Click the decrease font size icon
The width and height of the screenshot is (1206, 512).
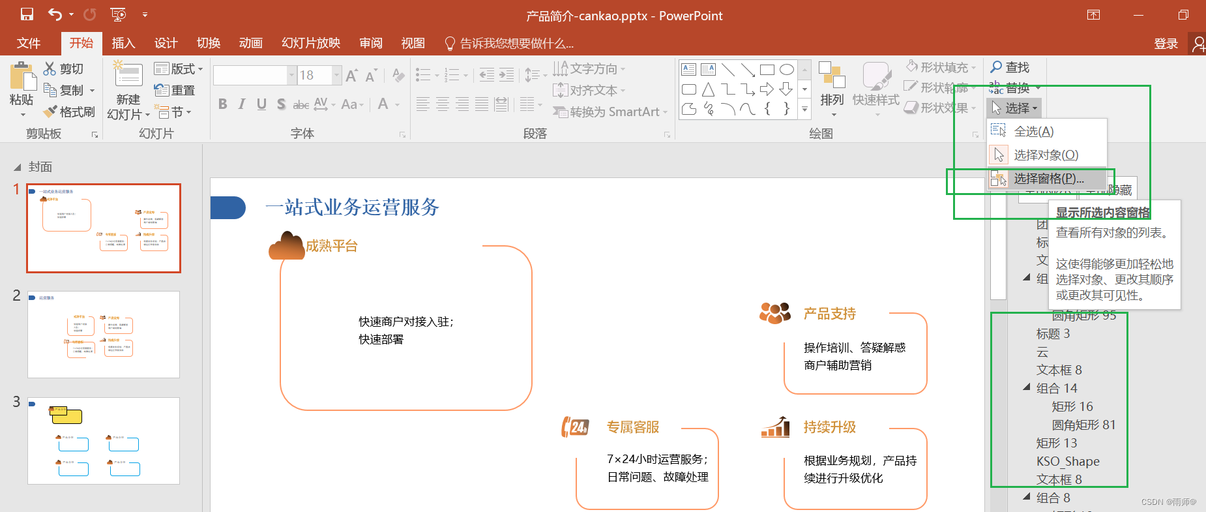(371, 76)
